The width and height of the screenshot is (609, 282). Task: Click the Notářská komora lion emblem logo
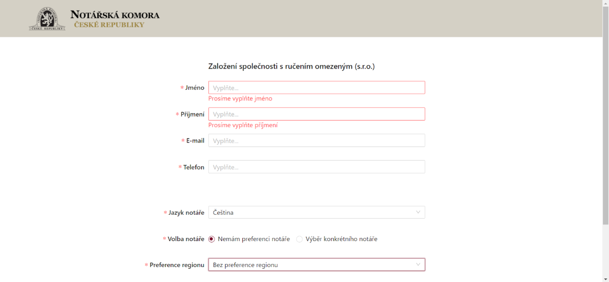click(47, 18)
